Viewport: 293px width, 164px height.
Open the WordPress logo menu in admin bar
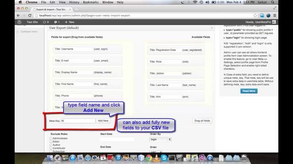(x=19, y=22)
